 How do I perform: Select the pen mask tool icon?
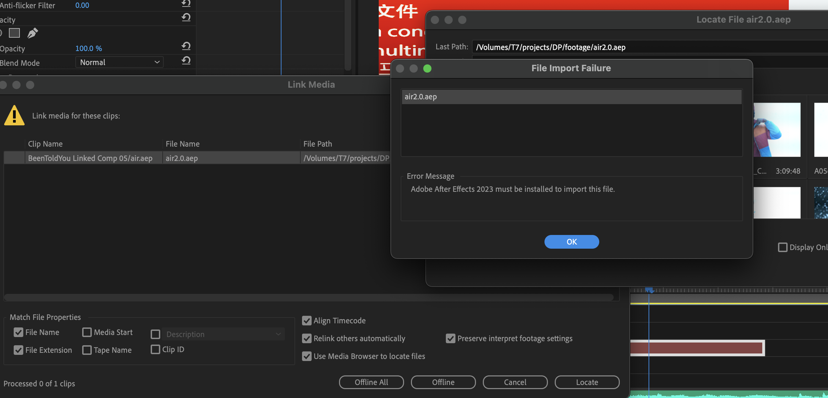pos(33,33)
